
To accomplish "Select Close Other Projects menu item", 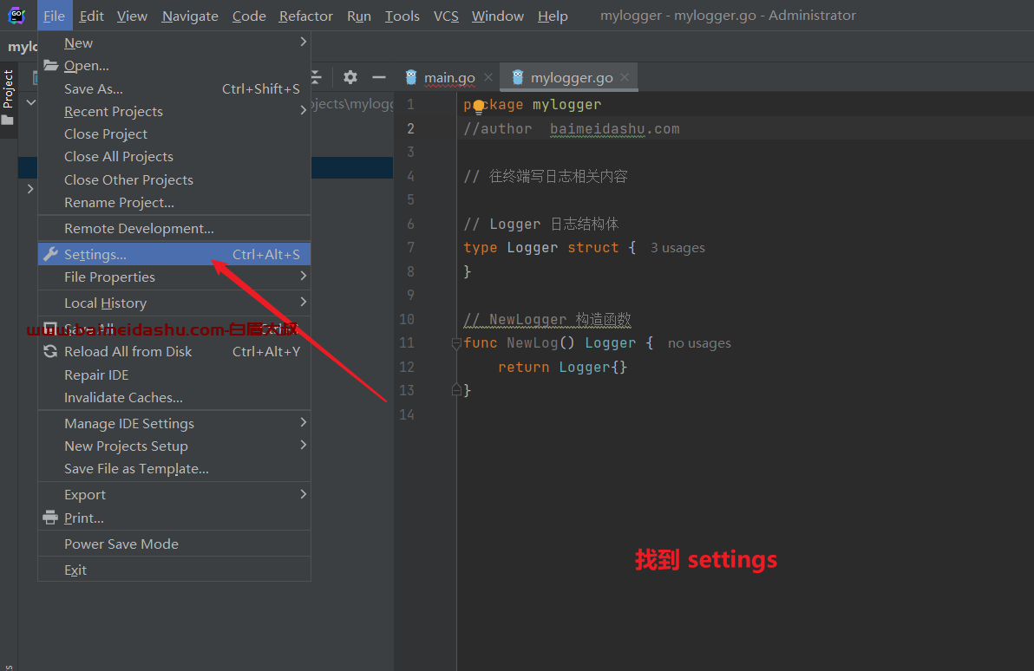I will 174,180.
